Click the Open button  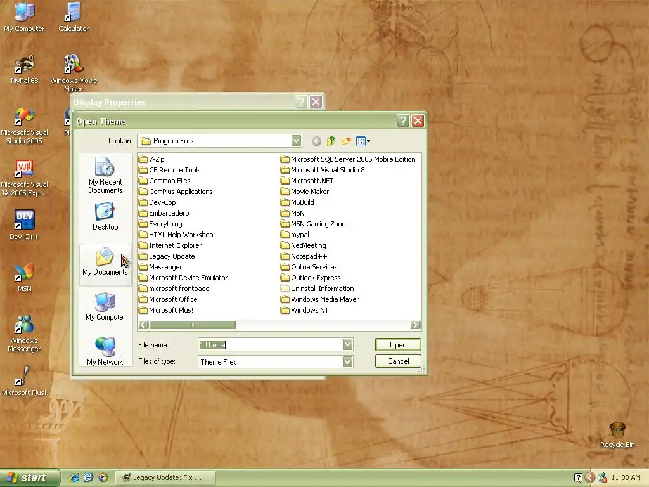pyautogui.click(x=398, y=344)
